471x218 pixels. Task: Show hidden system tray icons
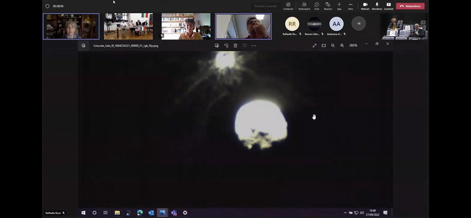coord(345,213)
